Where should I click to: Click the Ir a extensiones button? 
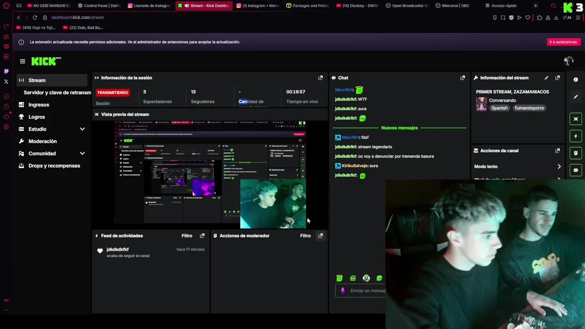point(563,42)
